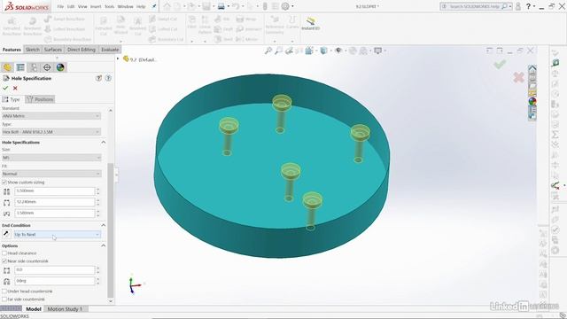The width and height of the screenshot is (567, 319).
Task: Click the user login icon
Action: coord(518,6)
